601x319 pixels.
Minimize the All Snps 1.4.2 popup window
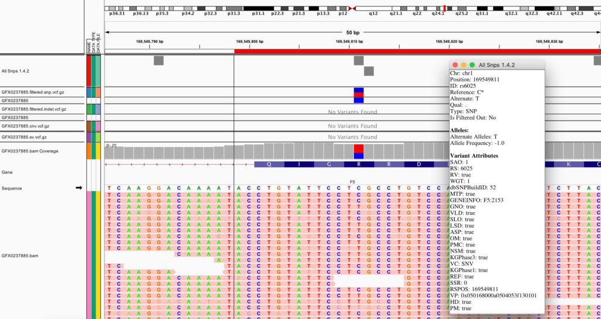tap(464, 65)
